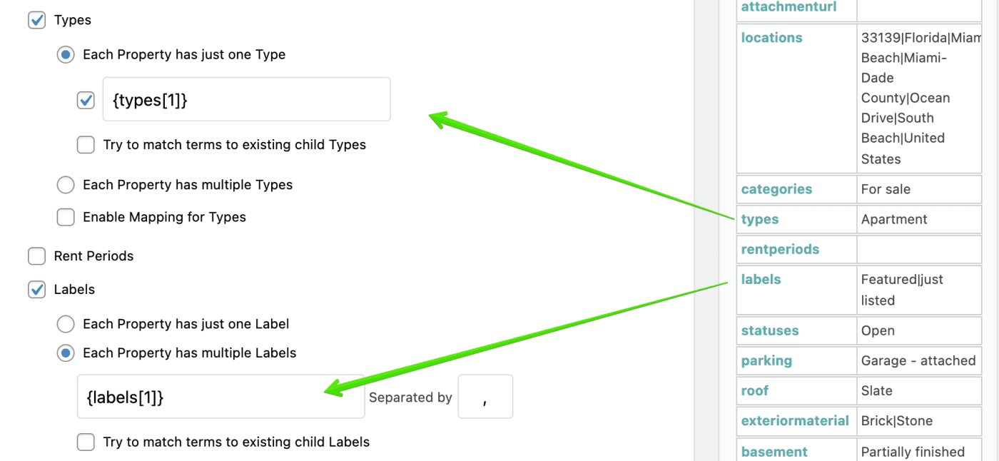Image resolution: width=999 pixels, height=461 pixels.
Task: Click the {types[1]} text input
Action: pos(247,100)
